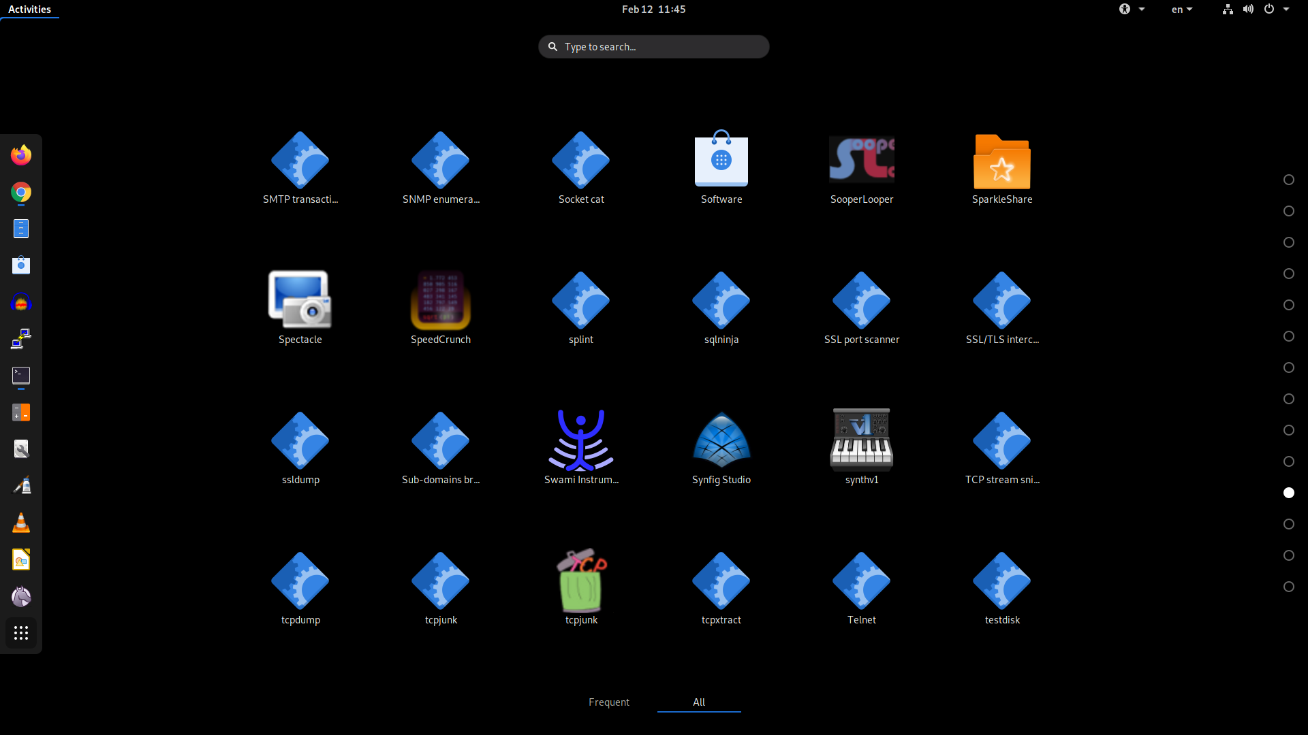Switch to the Frequent tab
Screen dimensions: 1308x735
(609, 702)
